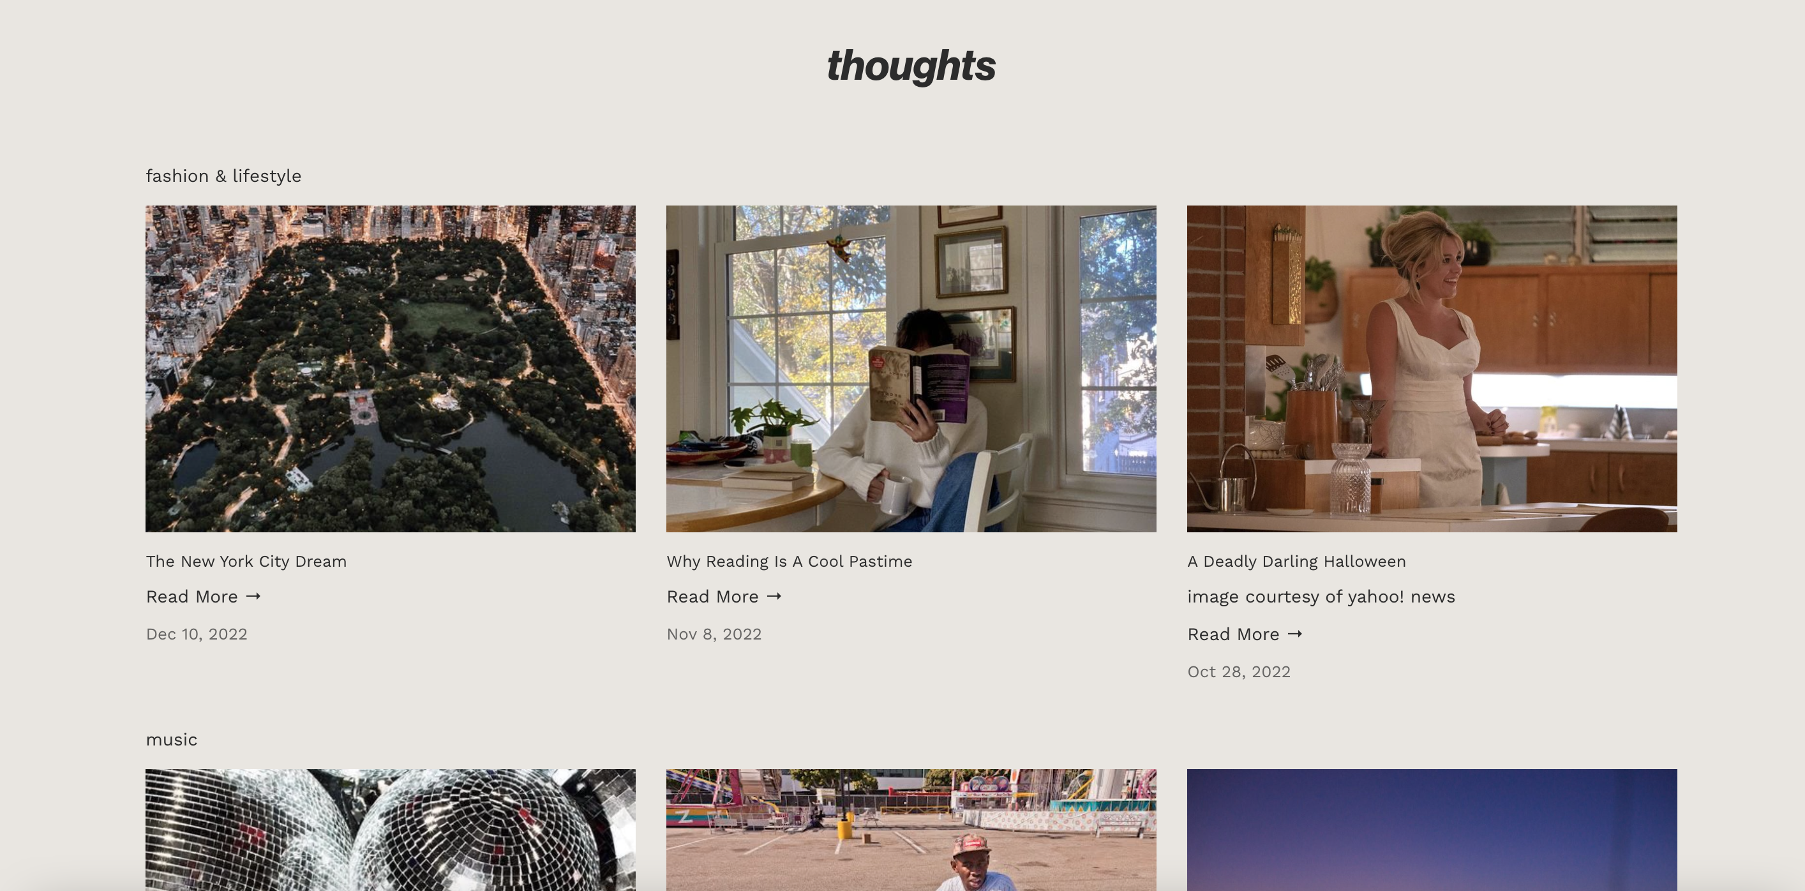
Task: Open the person reading book photo
Action: pos(911,368)
